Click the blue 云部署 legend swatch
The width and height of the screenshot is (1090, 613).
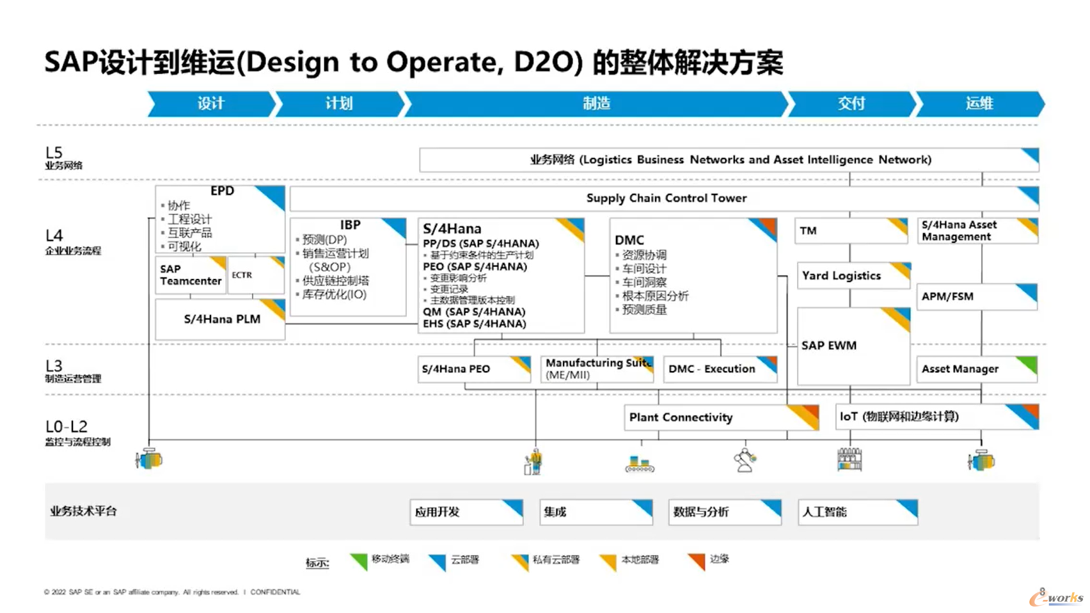[x=438, y=561]
